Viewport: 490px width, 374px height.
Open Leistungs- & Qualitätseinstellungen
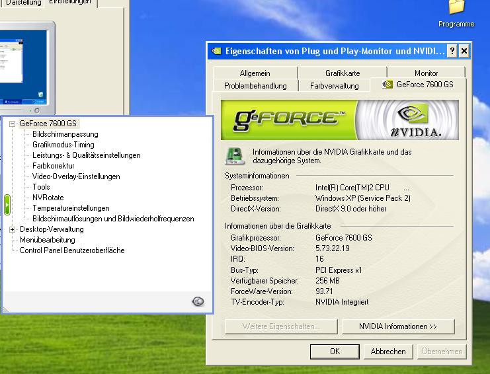pyautogui.click(x=86, y=155)
